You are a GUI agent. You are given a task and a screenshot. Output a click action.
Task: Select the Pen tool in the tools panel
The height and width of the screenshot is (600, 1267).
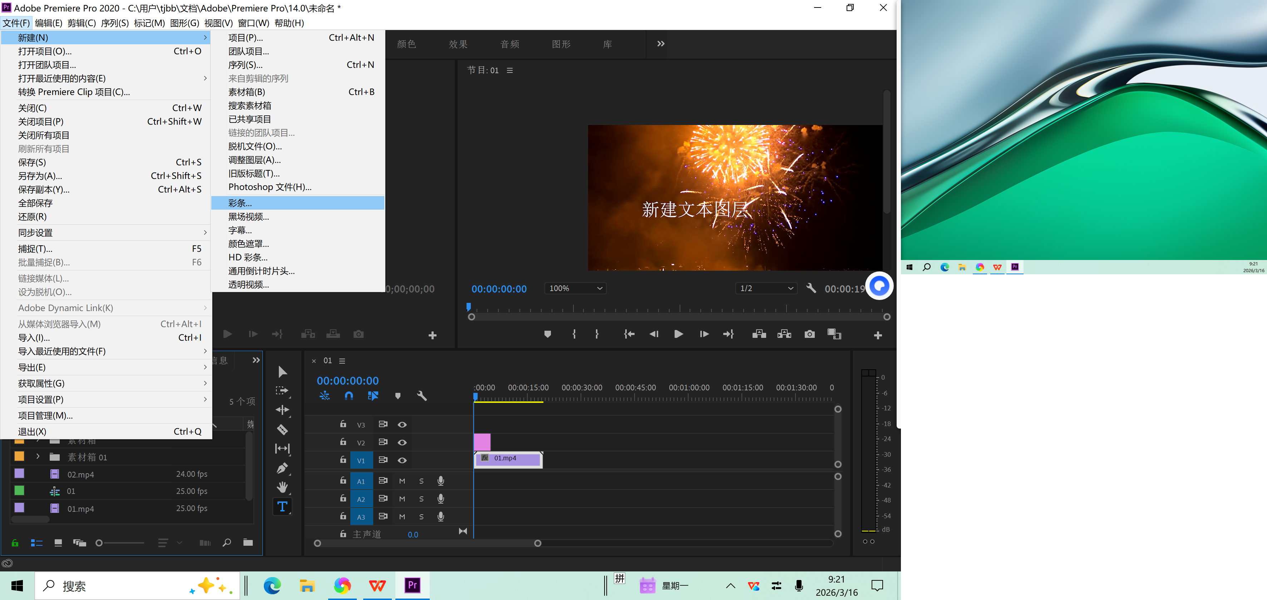click(x=282, y=468)
